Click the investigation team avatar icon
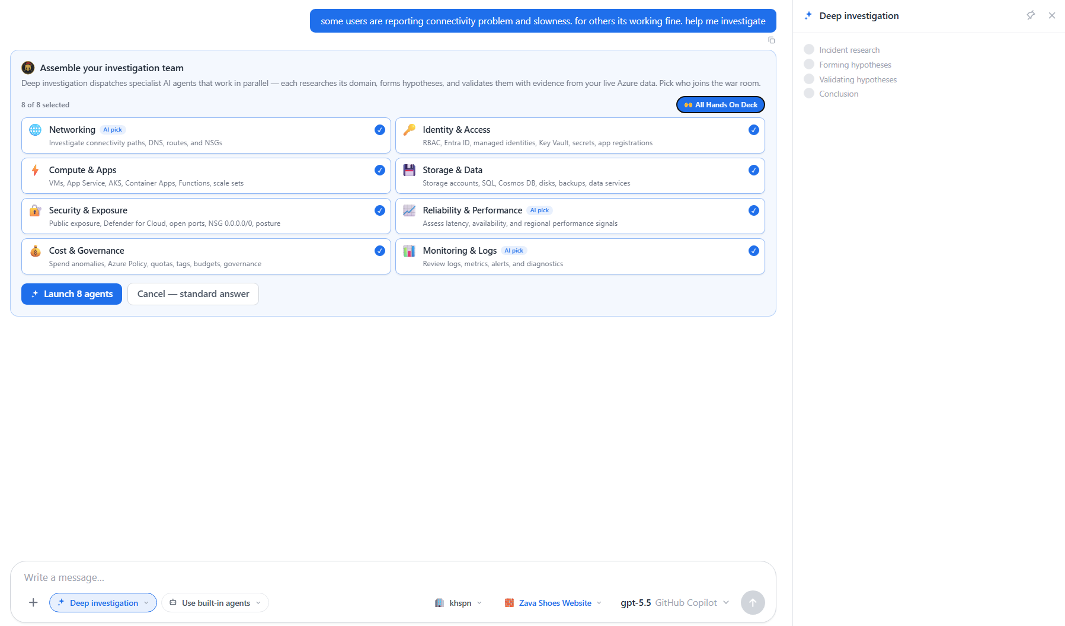This screenshot has width=1065, height=626. (x=28, y=68)
